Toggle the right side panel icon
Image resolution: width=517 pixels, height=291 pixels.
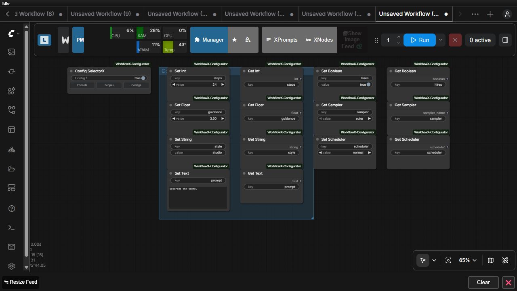click(x=505, y=40)
